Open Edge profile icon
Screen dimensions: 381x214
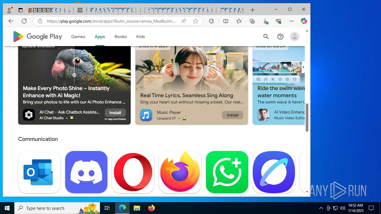coord(10,10)
